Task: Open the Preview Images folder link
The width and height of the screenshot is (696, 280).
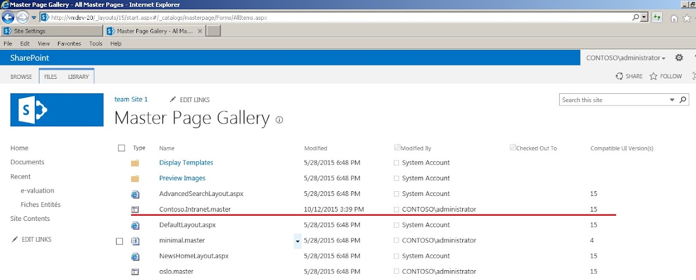Action: coord(182,179)
